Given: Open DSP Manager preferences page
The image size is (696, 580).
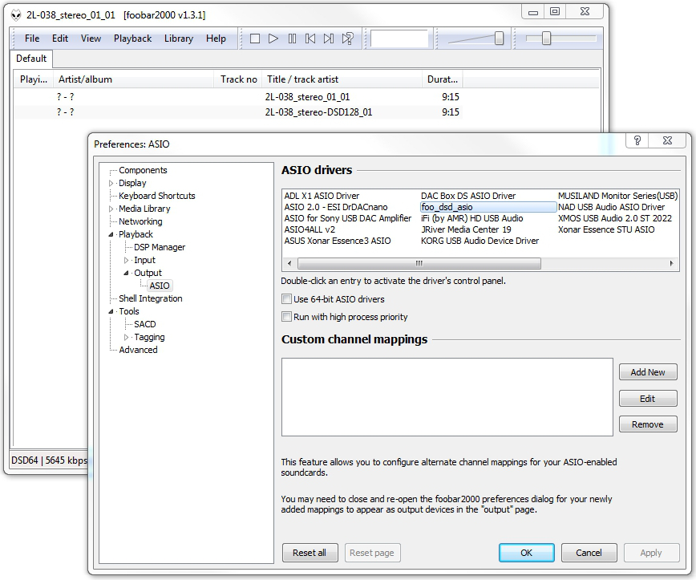Looking at the screenshot, I should 160,247.
